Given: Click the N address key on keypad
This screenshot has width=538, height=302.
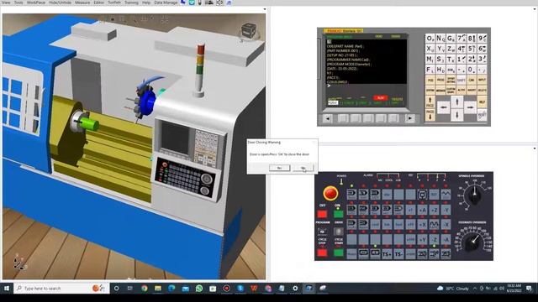Looking at the screenshot, I should [x=440, y=39].
